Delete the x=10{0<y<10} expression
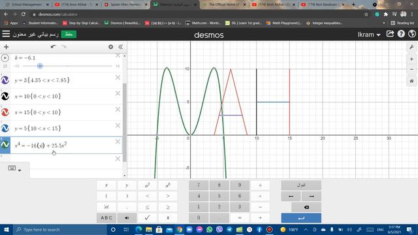This screenshot has height=235, width=418. [x=118, y=93]
